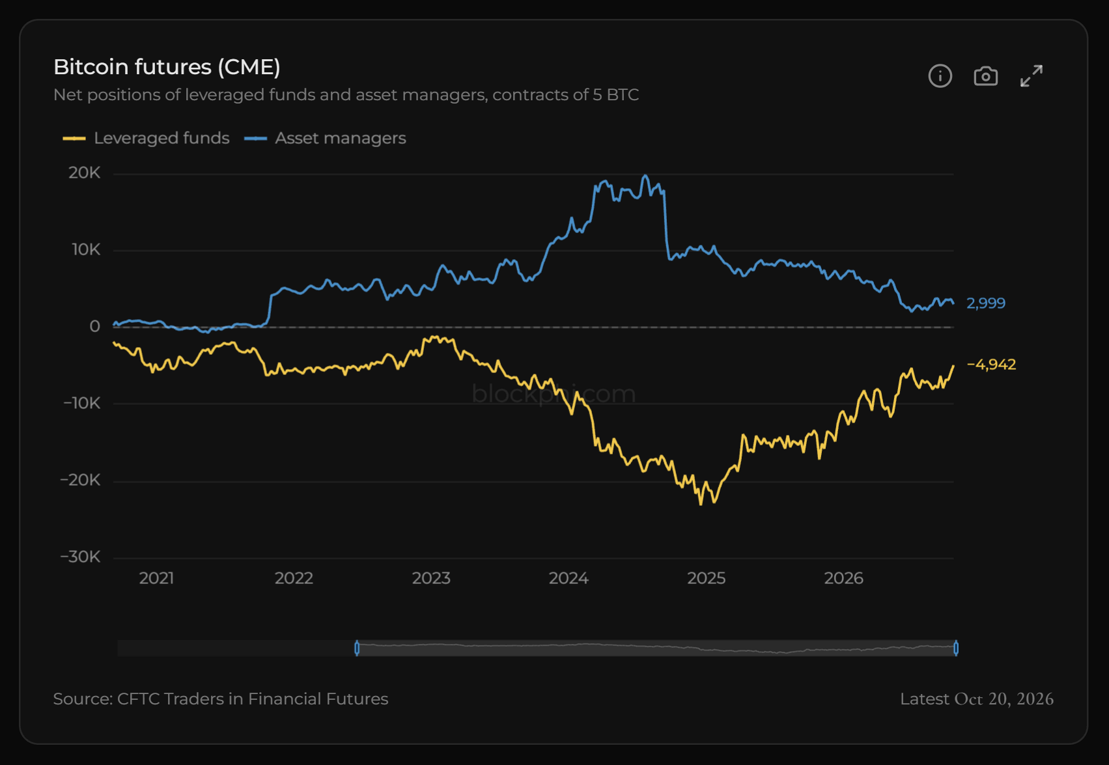Viewport: 1109px width, 765px height.
Task: Click the −10K y-axis label
Action: (82, 404)
